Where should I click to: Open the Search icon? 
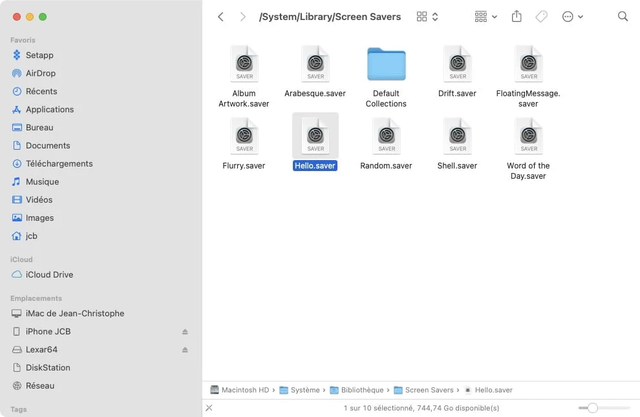coord(623,16)
